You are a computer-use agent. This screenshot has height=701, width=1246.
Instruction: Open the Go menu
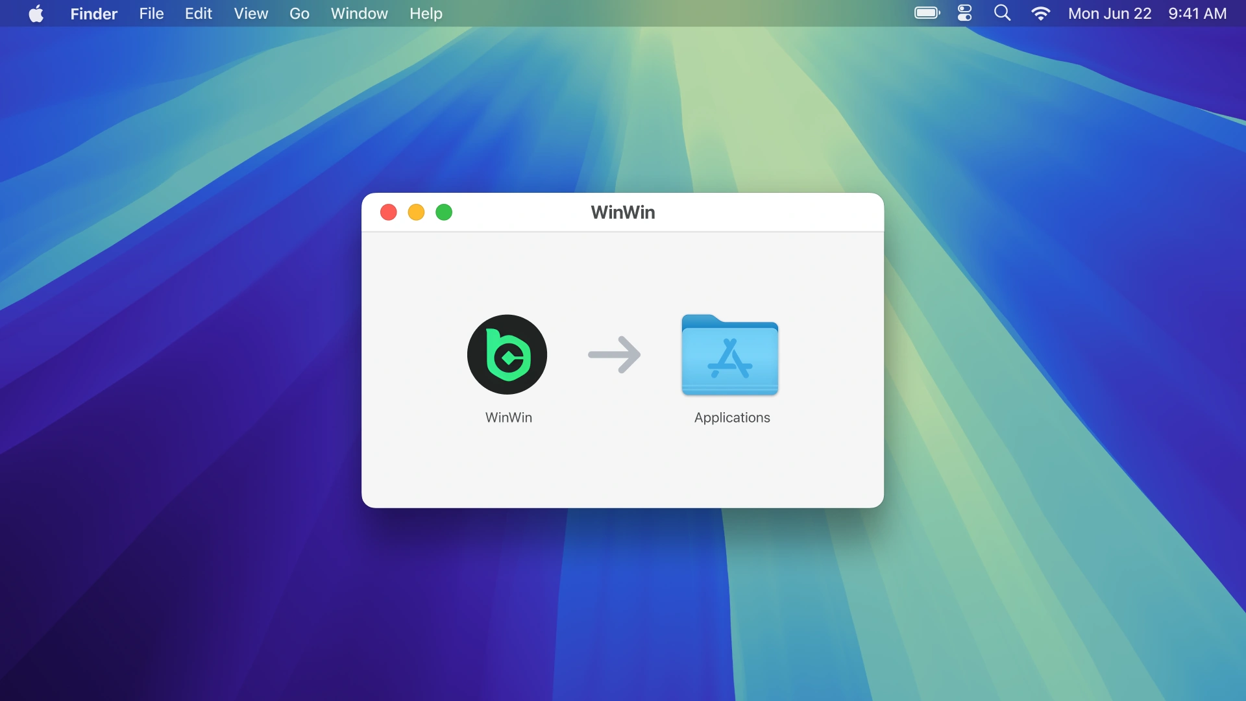click(x=299, y=13)
